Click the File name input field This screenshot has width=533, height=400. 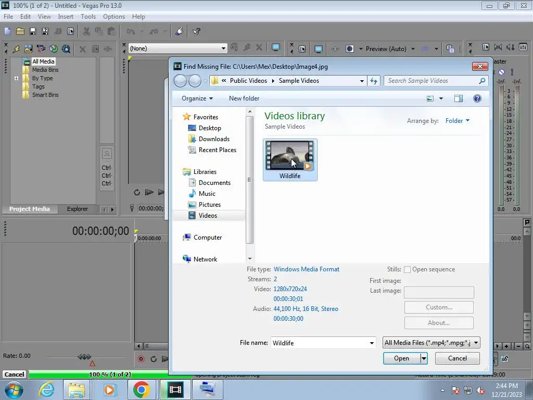point(320,343)
